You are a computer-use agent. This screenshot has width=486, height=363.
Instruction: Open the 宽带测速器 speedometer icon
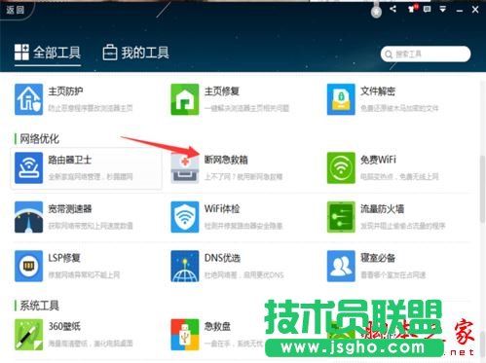(x=28, y=217)
